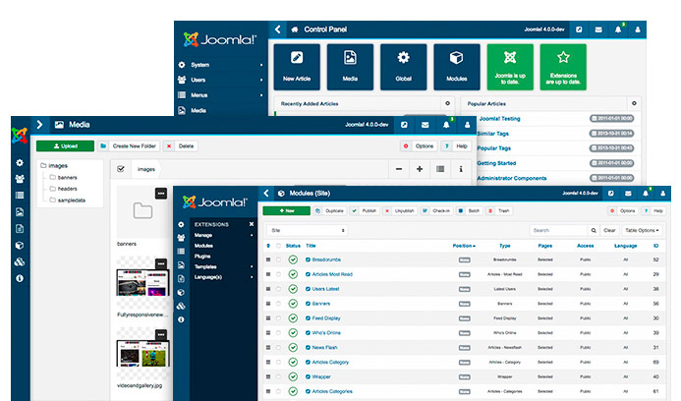Select Modules in Extensions submenu

203,246
